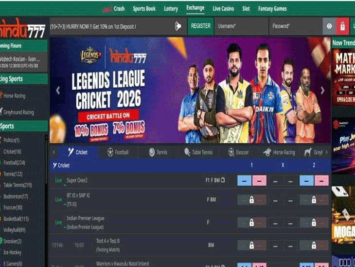Show previous banner slide arrow

58,91
